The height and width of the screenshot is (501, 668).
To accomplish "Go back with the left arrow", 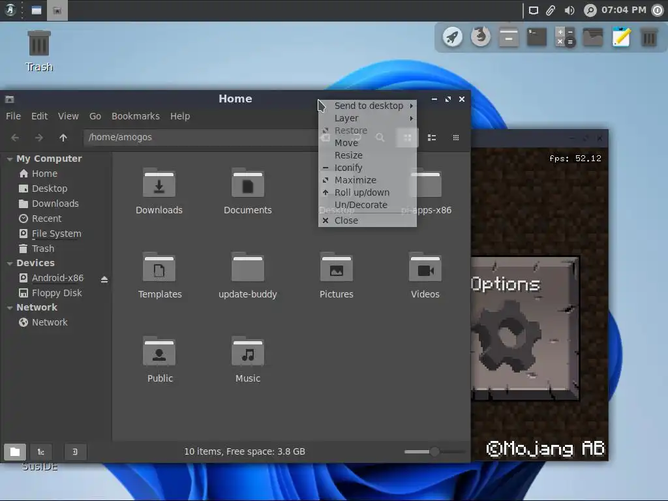I will click(15, 138).
